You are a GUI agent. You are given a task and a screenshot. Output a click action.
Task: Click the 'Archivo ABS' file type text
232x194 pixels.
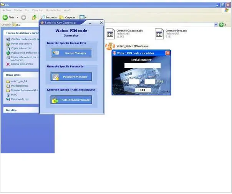(x=123, y=34)
